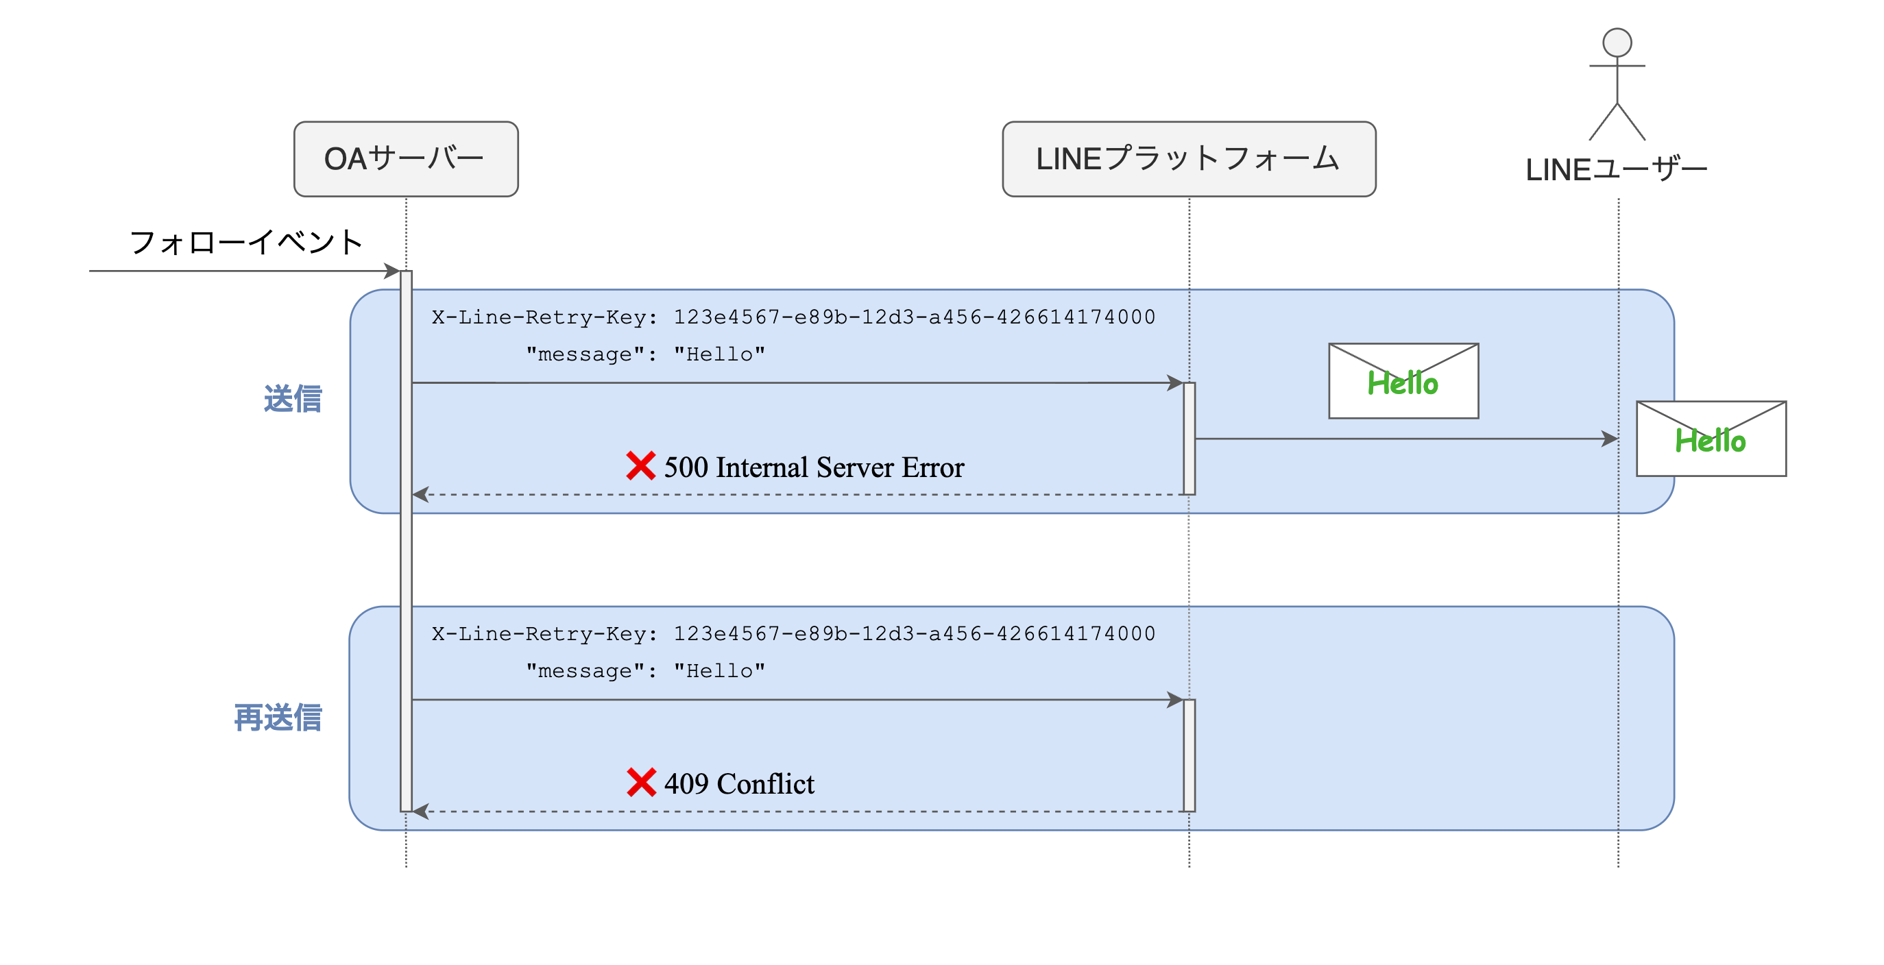The image size is (1884, 965).
Task: Click the arrowhead of the フォローイベント arrow
Action: coord(393,271)
